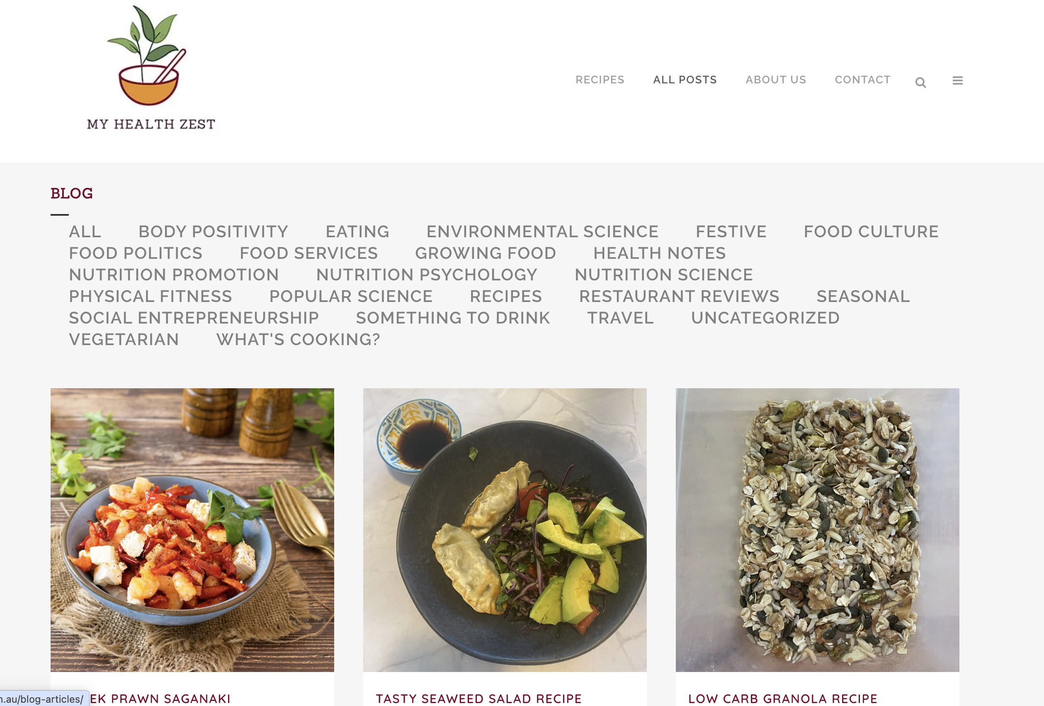The image size is (1044, 706).
Task: Show all posts with ALL filter
Action: pos(85,231)
